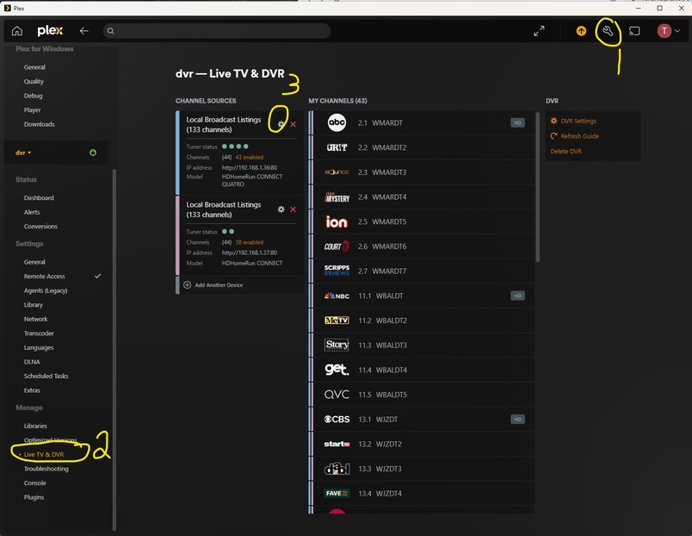This screenshot has height=536, width=692.
Task: Click 38 enabled channels link
Action: point(250,242)
